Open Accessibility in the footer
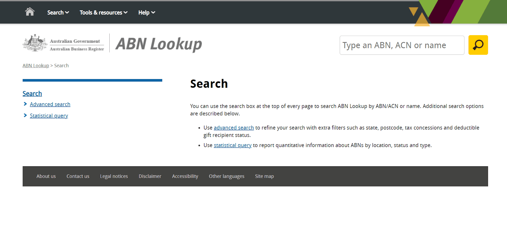507x229 pixels. 185,176
